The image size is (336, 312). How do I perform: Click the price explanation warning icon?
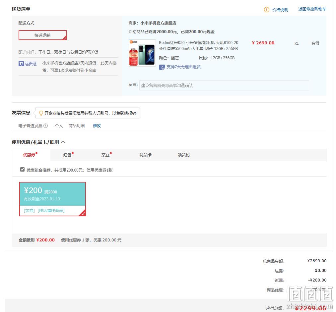(266, 10)
